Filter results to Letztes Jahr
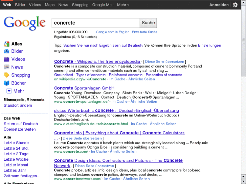This screenshot has width=246, height=184. [x=15, y=170]
